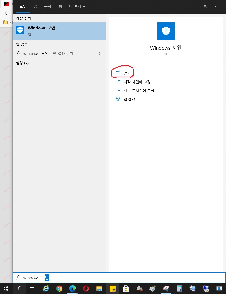The height and width of the screenshot is (294, 249).
Task: Expand web results arrow for windows 보안
Action: coord(99,53)
